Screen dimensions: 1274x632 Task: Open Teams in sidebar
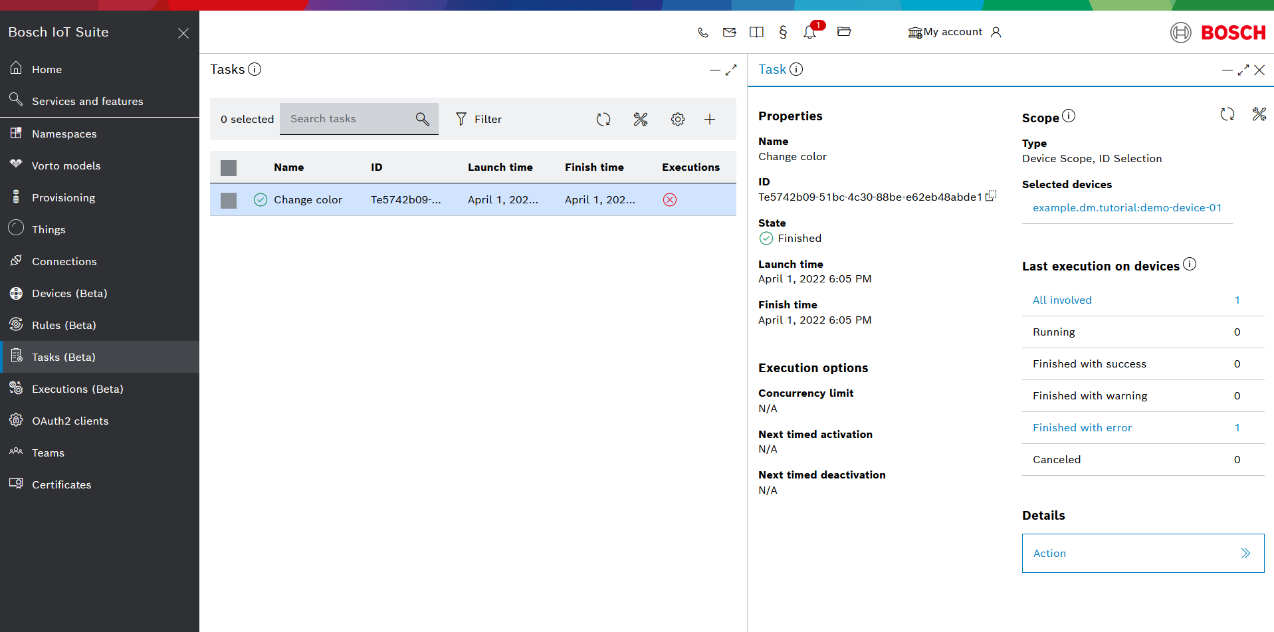(100, 453)
